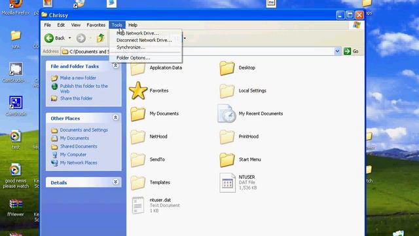This screenshot has width=419, height=236.
Task: Collapse the Other Places panel
Action: [x=115, y=118]
